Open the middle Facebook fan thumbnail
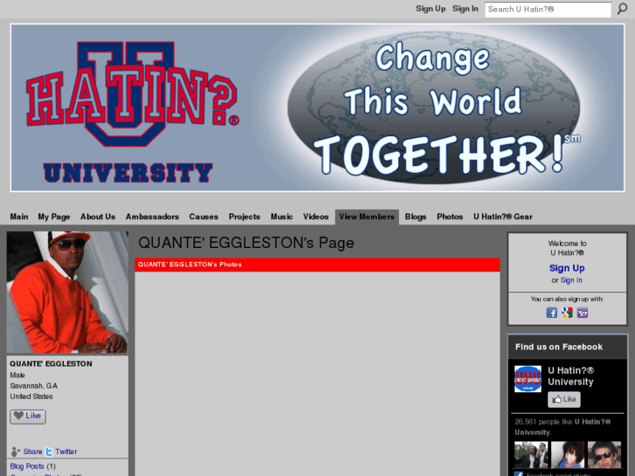Image resolution: width=635 pixels, height=476 pixels. 568,455
